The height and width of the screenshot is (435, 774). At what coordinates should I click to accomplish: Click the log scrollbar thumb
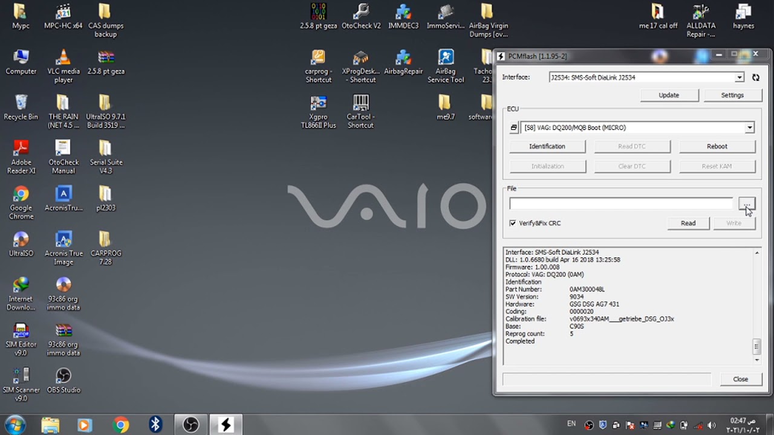pos(756,347)
